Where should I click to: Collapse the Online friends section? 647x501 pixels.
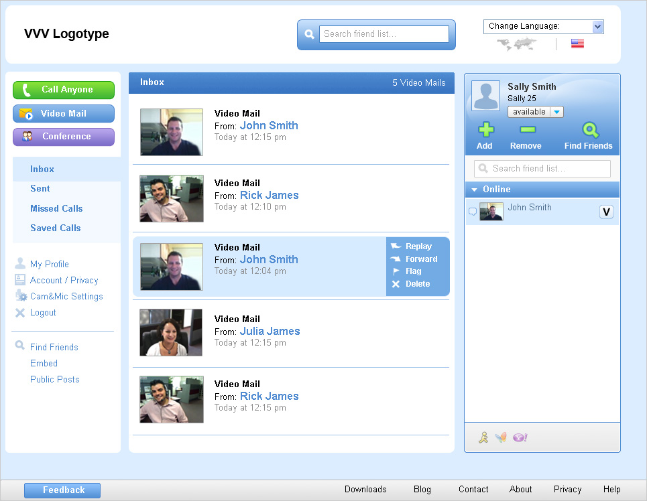(x=475, y=190)
